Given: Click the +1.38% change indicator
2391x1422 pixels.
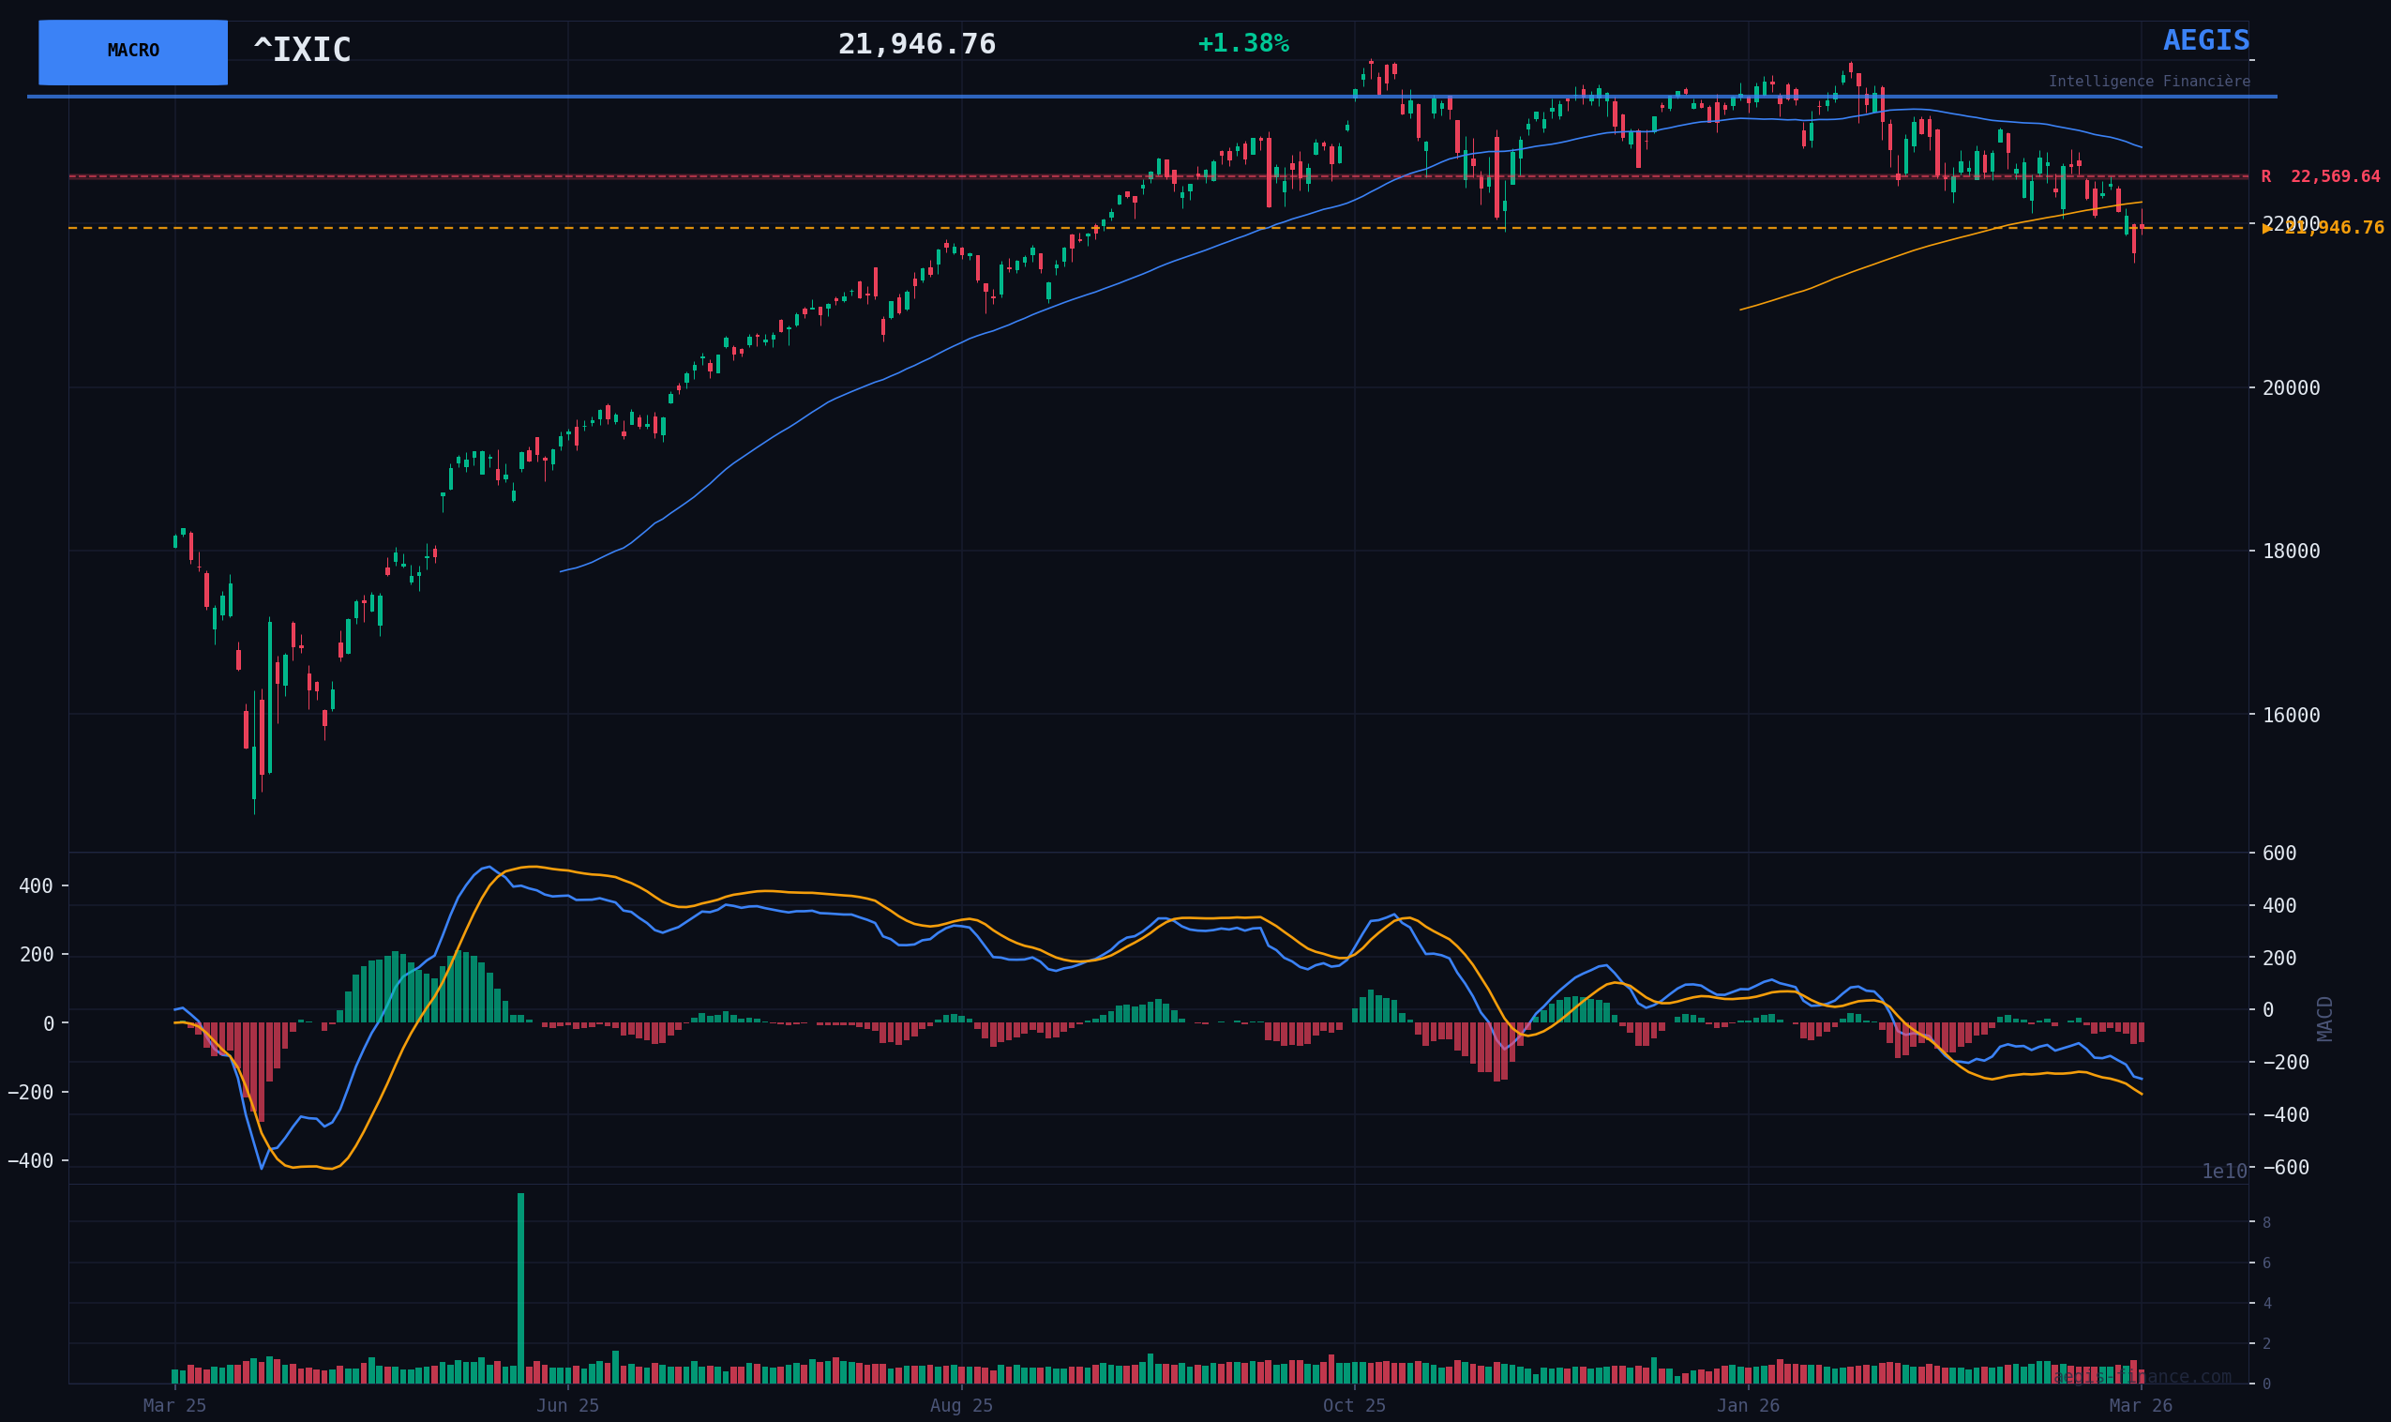Looking at the screenshot, I should pos(1243,44).
